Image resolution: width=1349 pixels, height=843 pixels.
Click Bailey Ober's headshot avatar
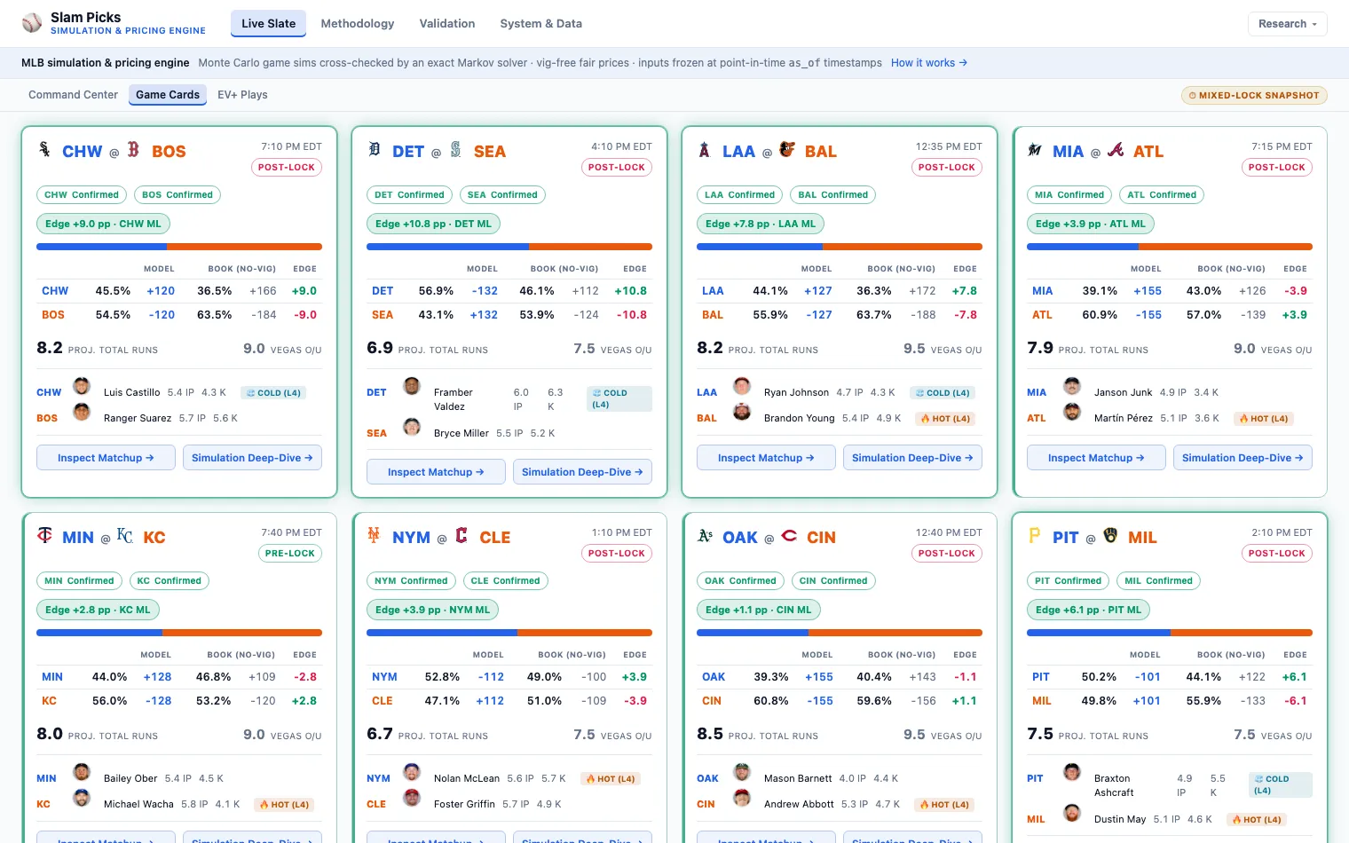(x=82, y=772)
